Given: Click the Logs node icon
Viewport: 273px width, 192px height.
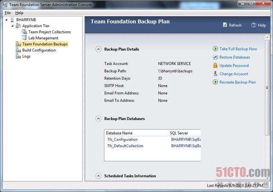Looking at the screenshot, I should point(18,56).
